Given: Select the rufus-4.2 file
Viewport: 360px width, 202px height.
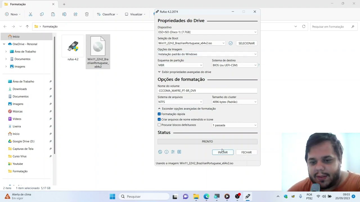Looking at the screenshot, I should [73, 48].
